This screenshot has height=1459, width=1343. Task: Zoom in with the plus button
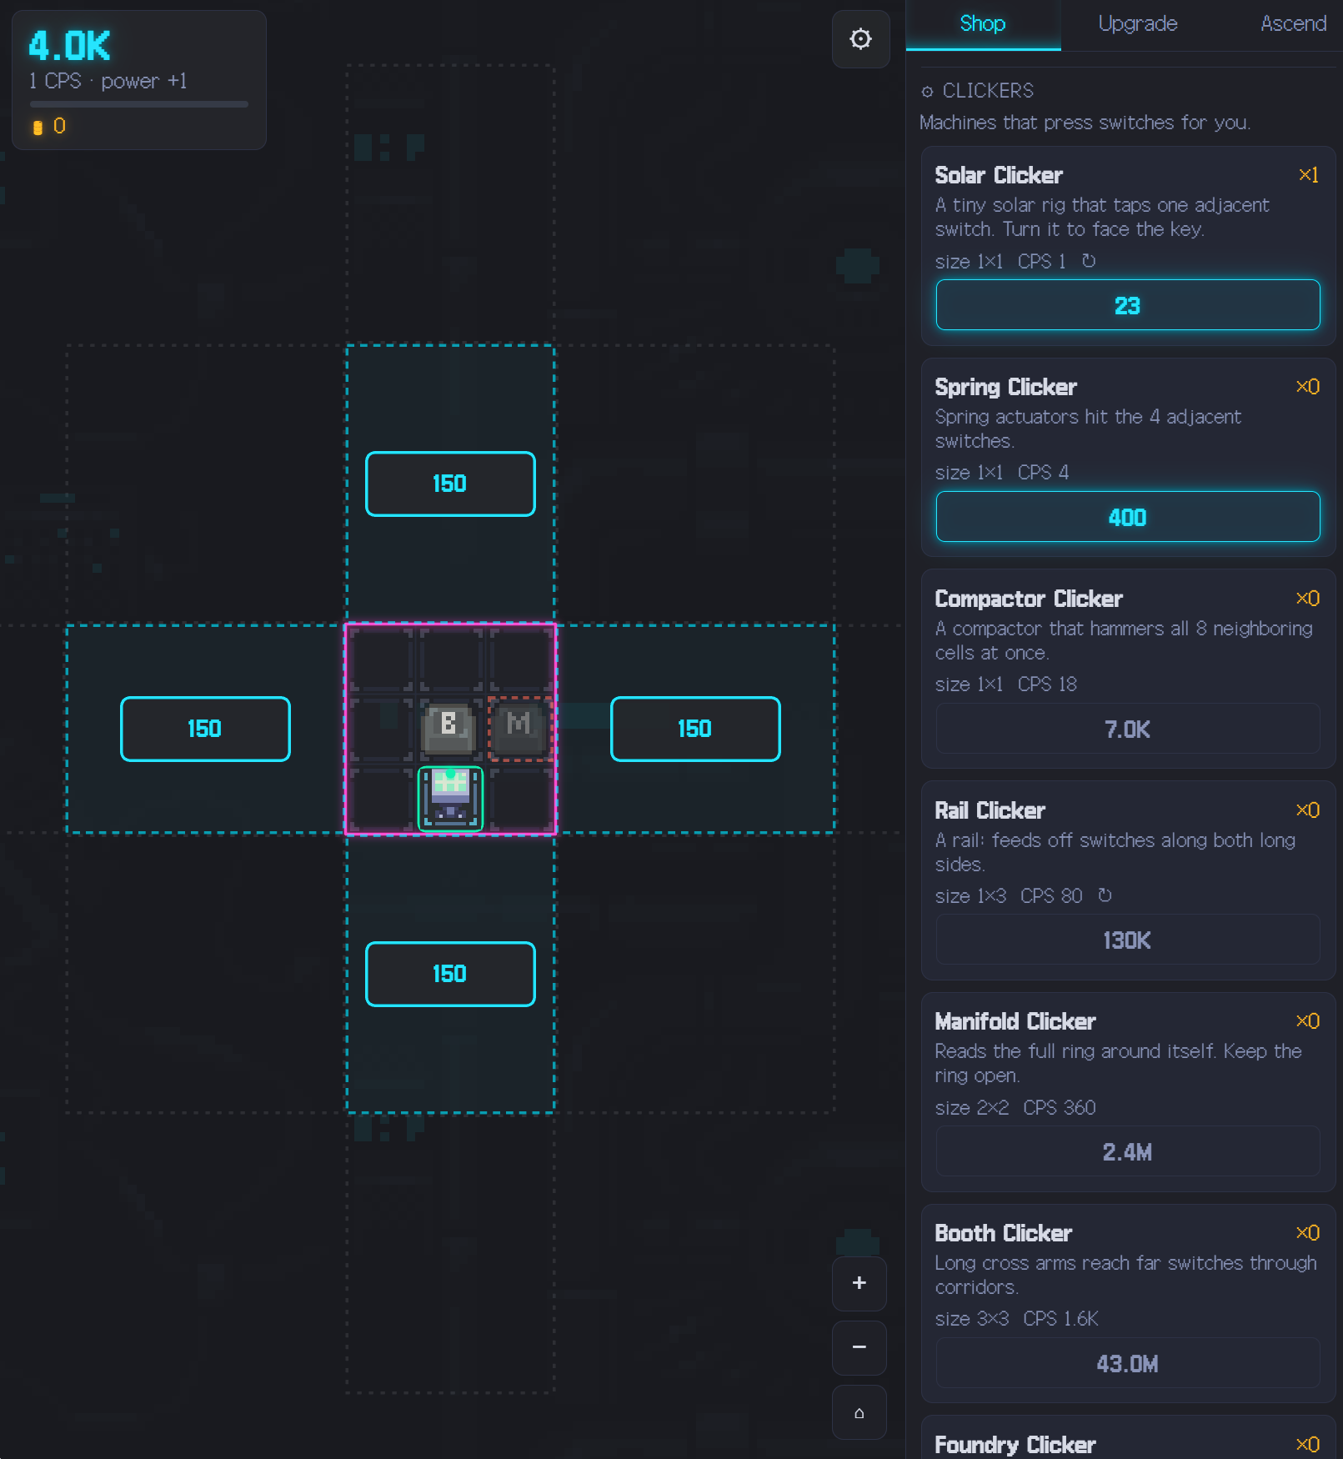tap(859, 1283)
